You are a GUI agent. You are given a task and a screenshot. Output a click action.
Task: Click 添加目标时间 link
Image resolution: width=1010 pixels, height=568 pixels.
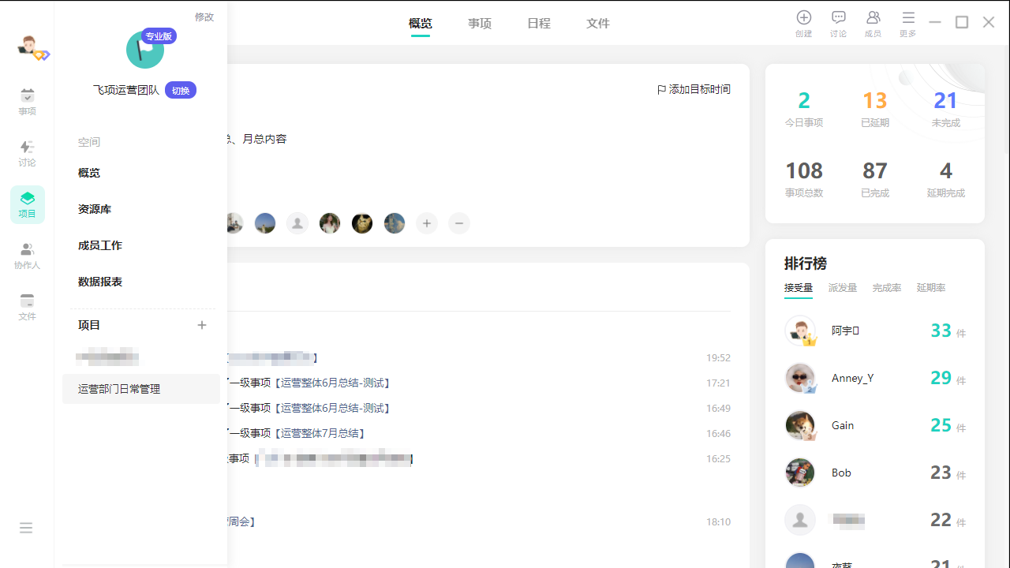click(694, 90)
